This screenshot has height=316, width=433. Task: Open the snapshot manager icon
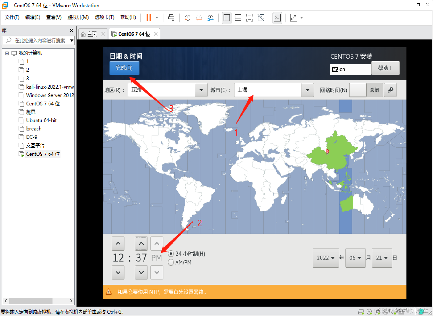(x=211, y=18)
